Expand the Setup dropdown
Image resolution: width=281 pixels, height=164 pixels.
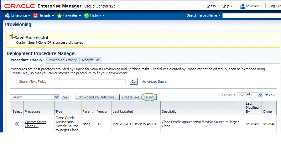click(213, 6)
